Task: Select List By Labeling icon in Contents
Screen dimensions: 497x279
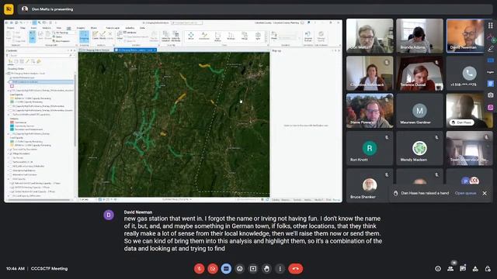Action: pos(39,61)
